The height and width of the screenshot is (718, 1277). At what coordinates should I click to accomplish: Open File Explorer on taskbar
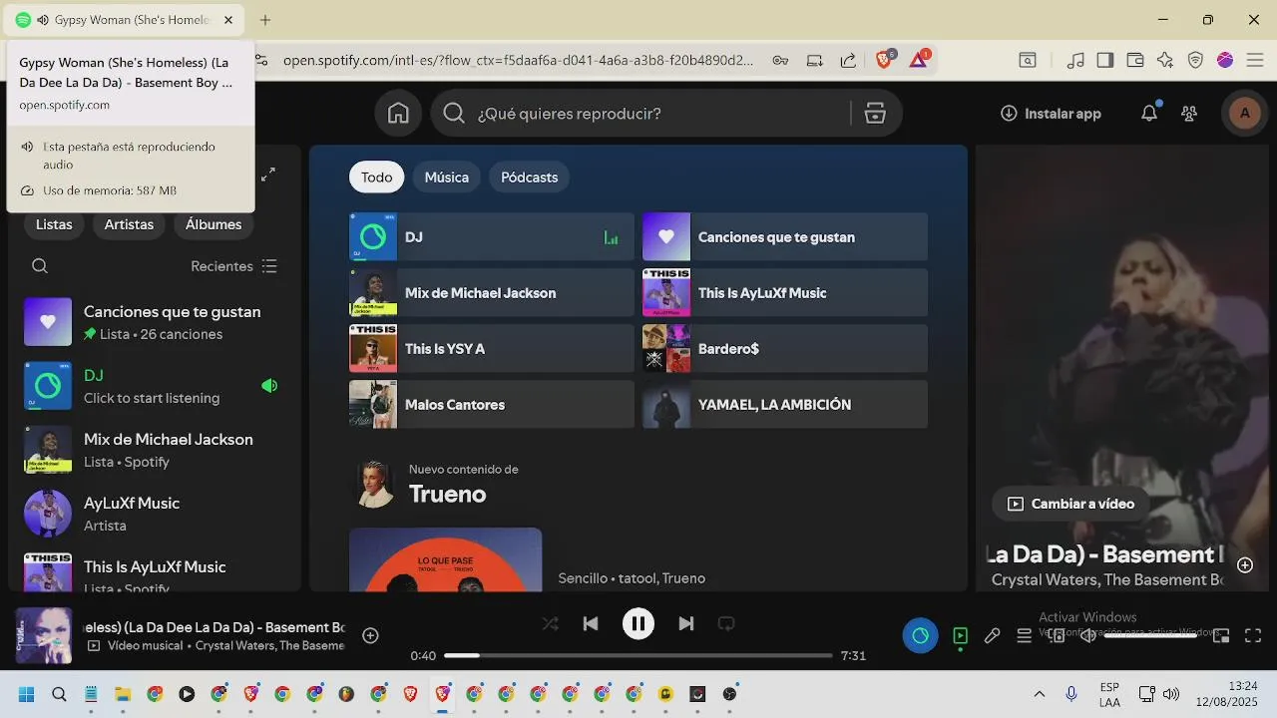point(123,694)
